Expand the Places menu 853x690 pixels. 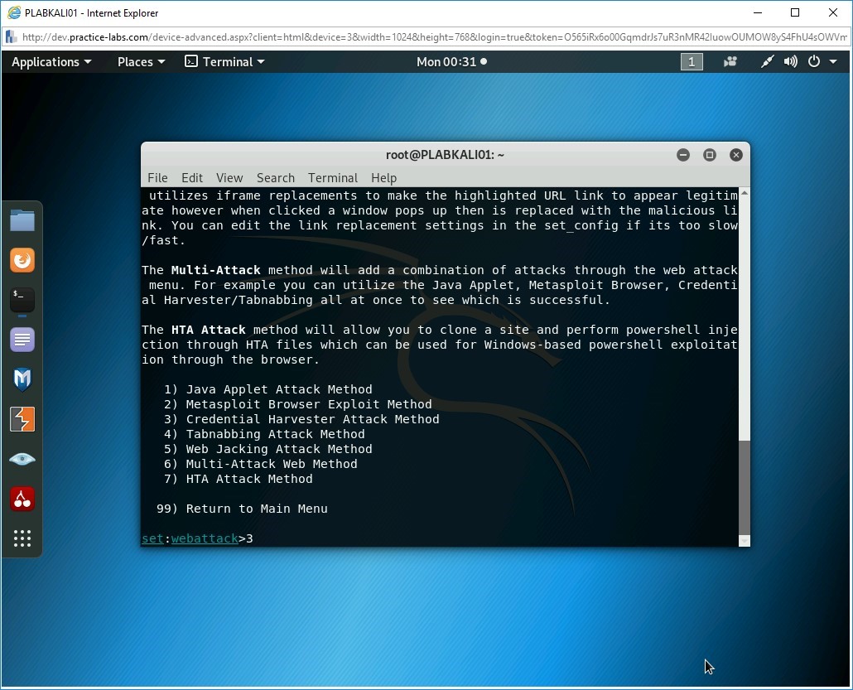click(141, 62)
